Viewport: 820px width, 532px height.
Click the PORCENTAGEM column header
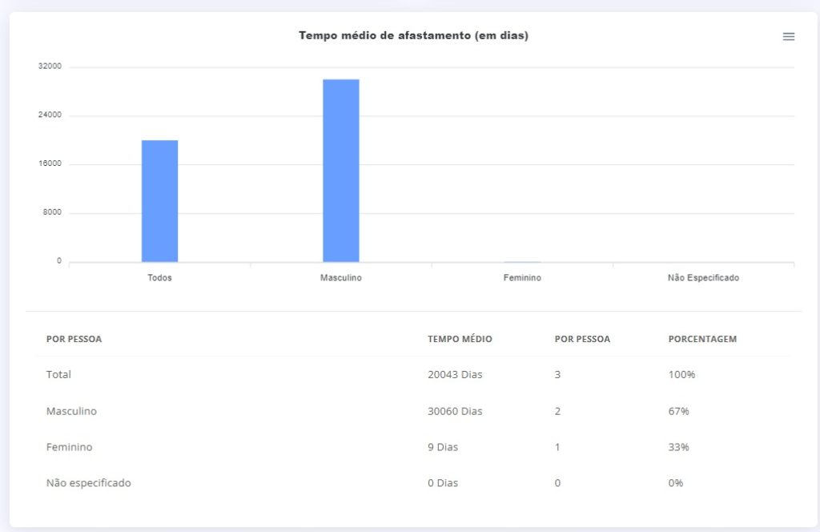tap(702, 339)
